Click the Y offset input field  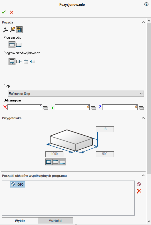[x=72, y=107]
